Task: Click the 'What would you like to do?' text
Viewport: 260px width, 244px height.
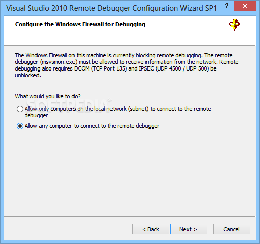Action: (x=48, y=96)
